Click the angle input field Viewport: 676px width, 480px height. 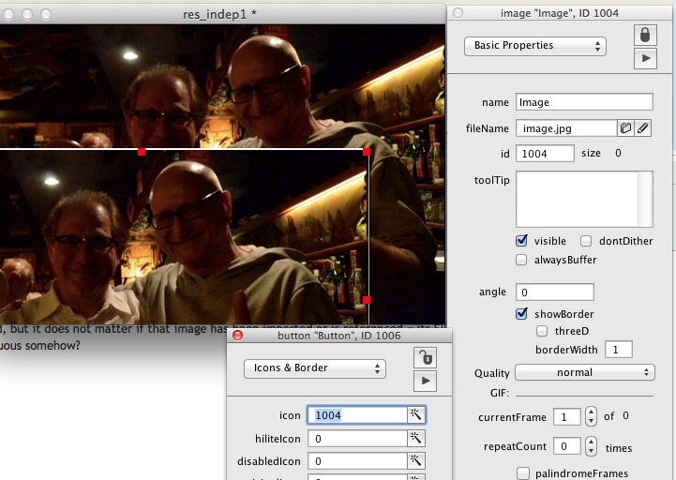(554, 292)
